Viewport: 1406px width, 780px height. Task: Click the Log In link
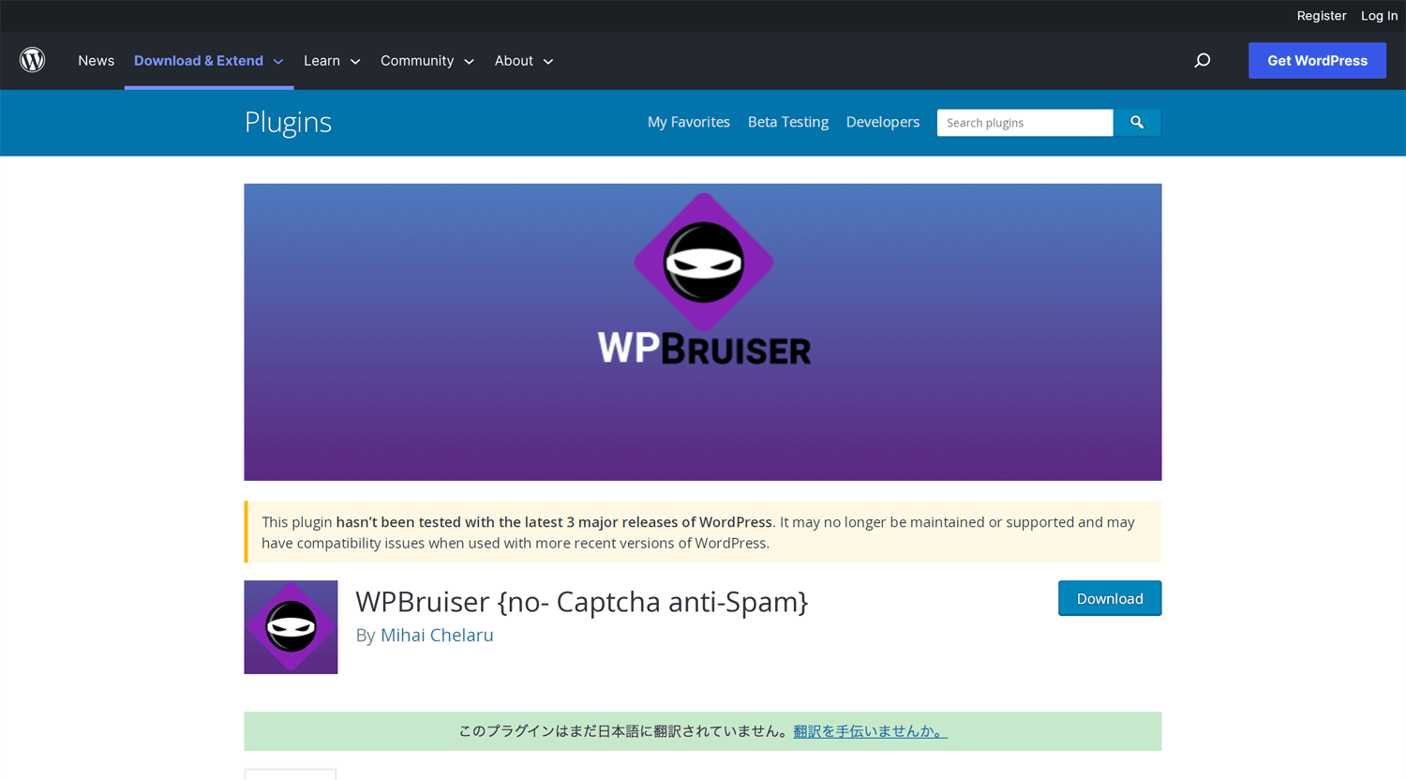[1379, 16]
